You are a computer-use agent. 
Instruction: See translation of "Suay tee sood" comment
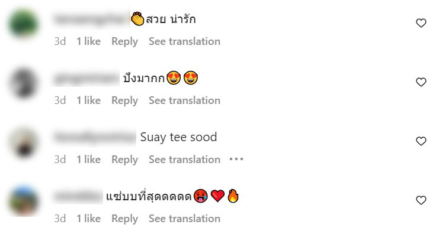click(x=184, y=160)
